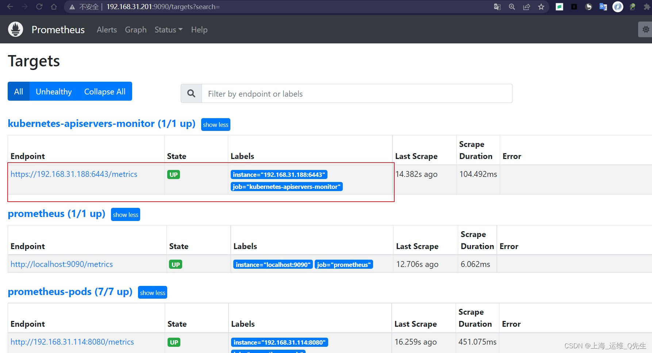Click the browser address bar URL
The image size is (652, 353).
point(163,7)
